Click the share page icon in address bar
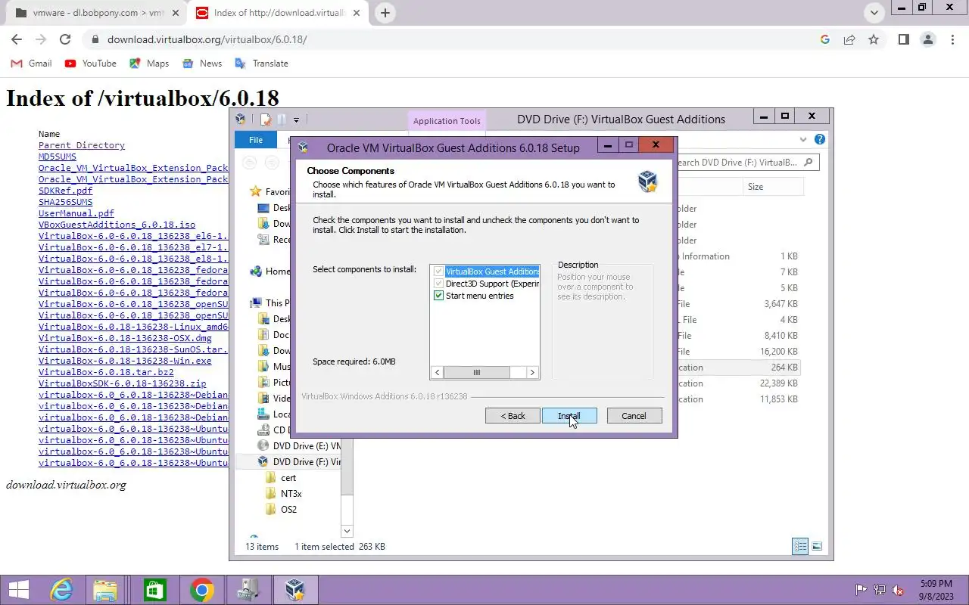The height and width of the screenshot is (605, 969). click(849, 39)
